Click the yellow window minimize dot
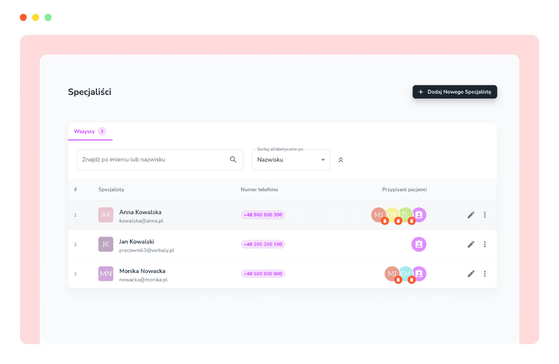559x364 pixels. (x=35, y=17)
